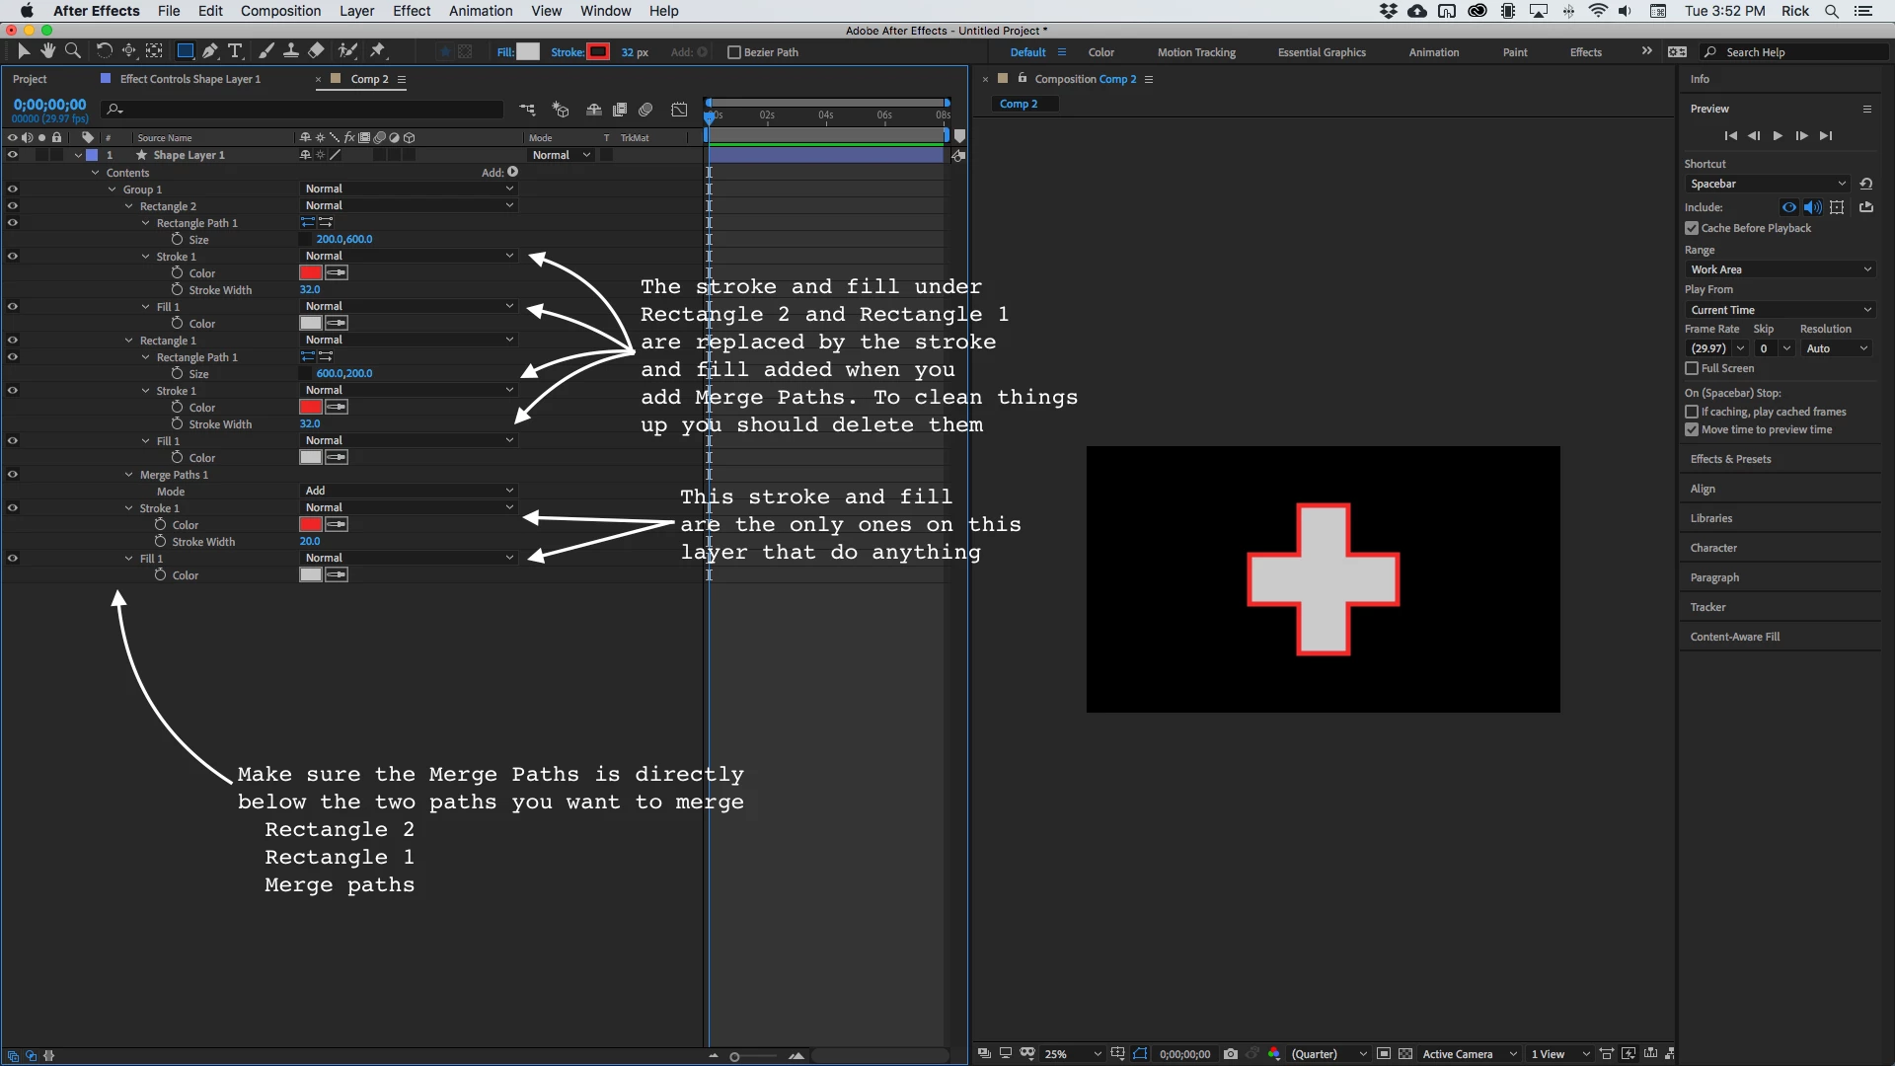Open the Effect menu
Image resolution: width=1895 pixels, height=1066 pixels.
(412, 11)
